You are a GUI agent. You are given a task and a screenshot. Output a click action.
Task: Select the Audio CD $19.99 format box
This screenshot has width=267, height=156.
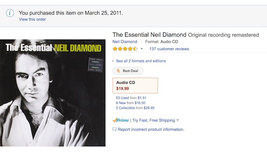[x=135, y=86]
